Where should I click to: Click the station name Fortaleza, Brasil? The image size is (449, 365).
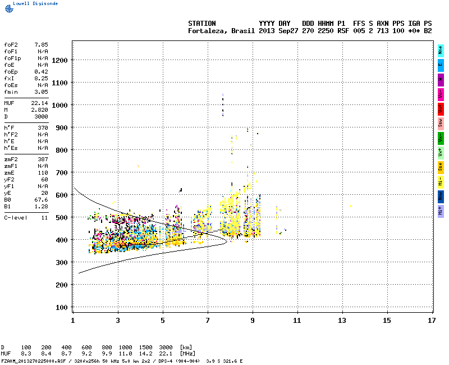coord(221,31)
